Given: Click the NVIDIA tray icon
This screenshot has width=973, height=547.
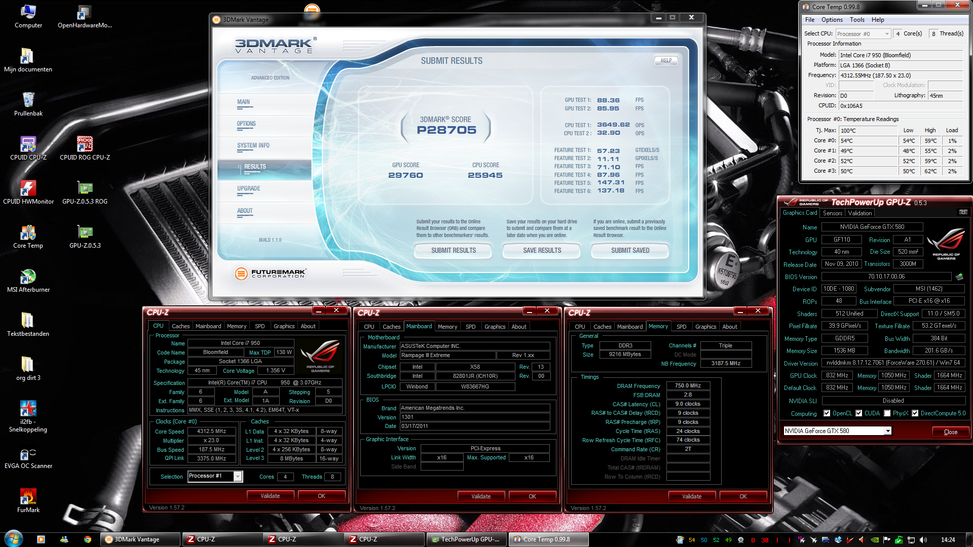Looking at the screenshot, I should (x=874, y=539).
